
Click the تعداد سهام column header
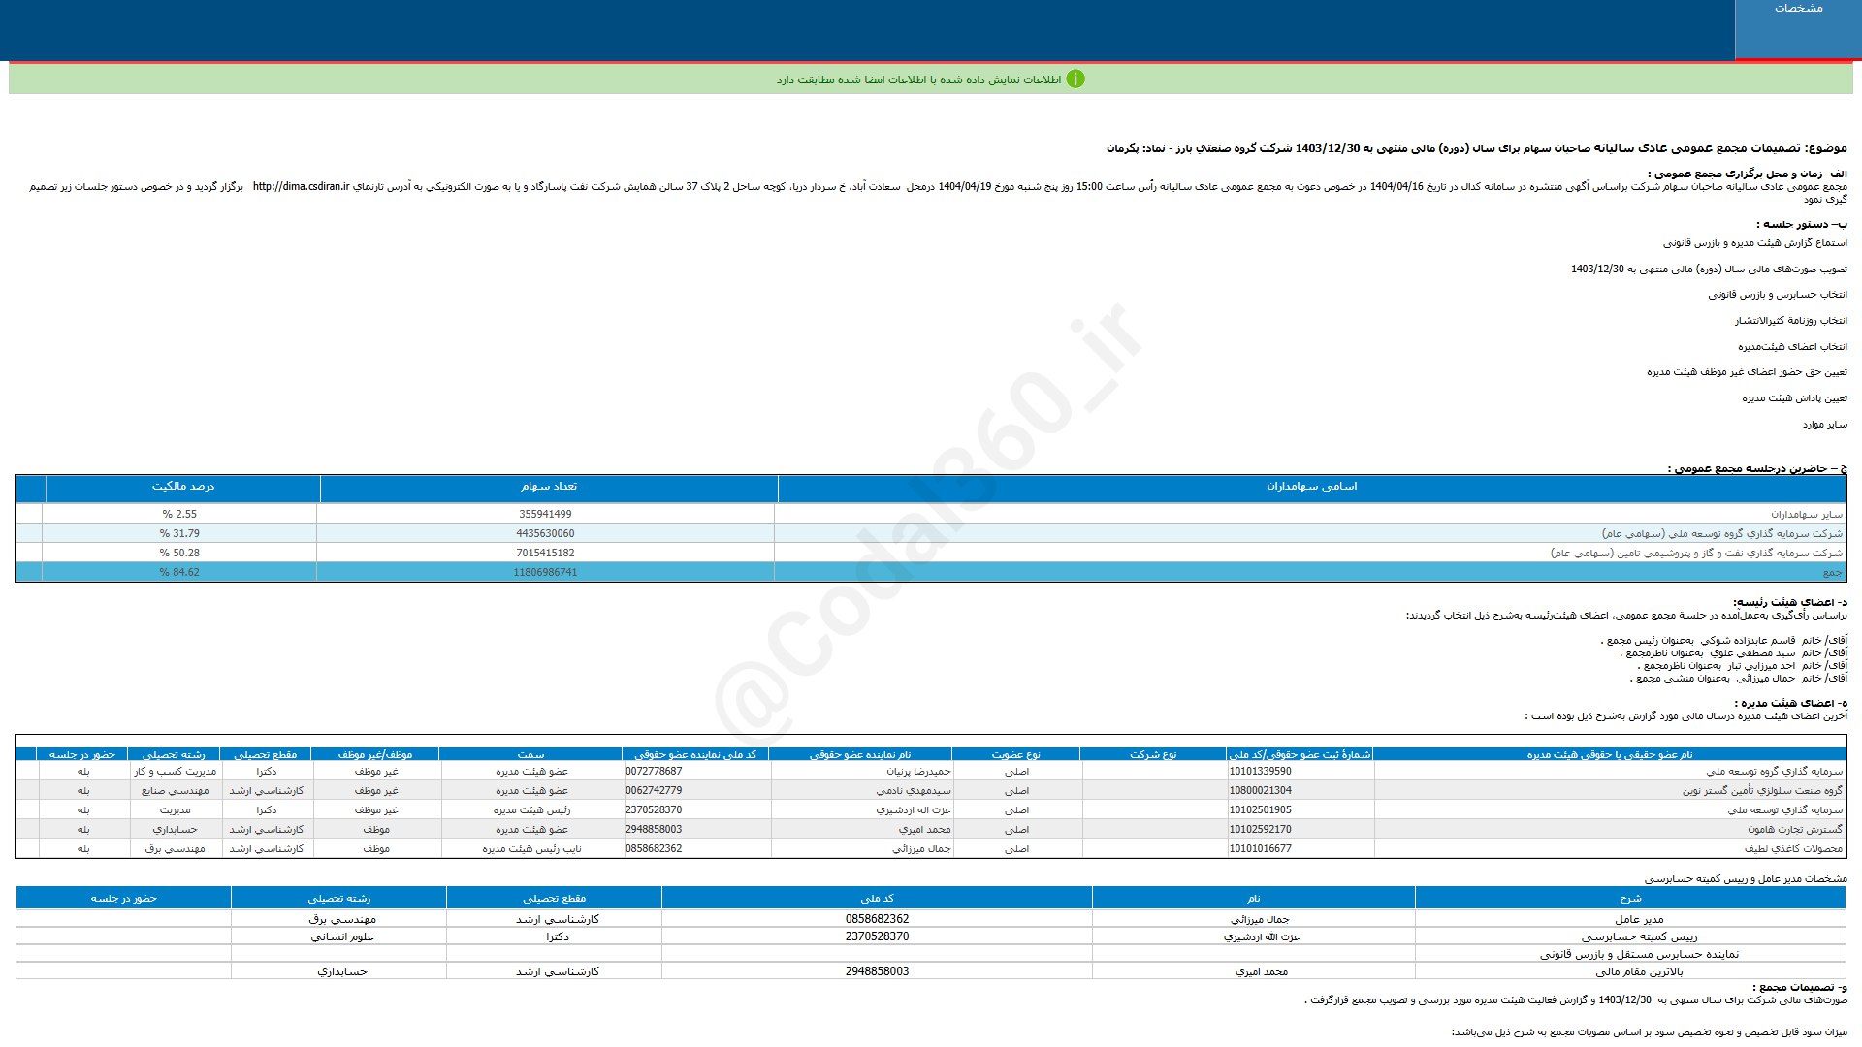pyautogui.click(x=548, y=487)
